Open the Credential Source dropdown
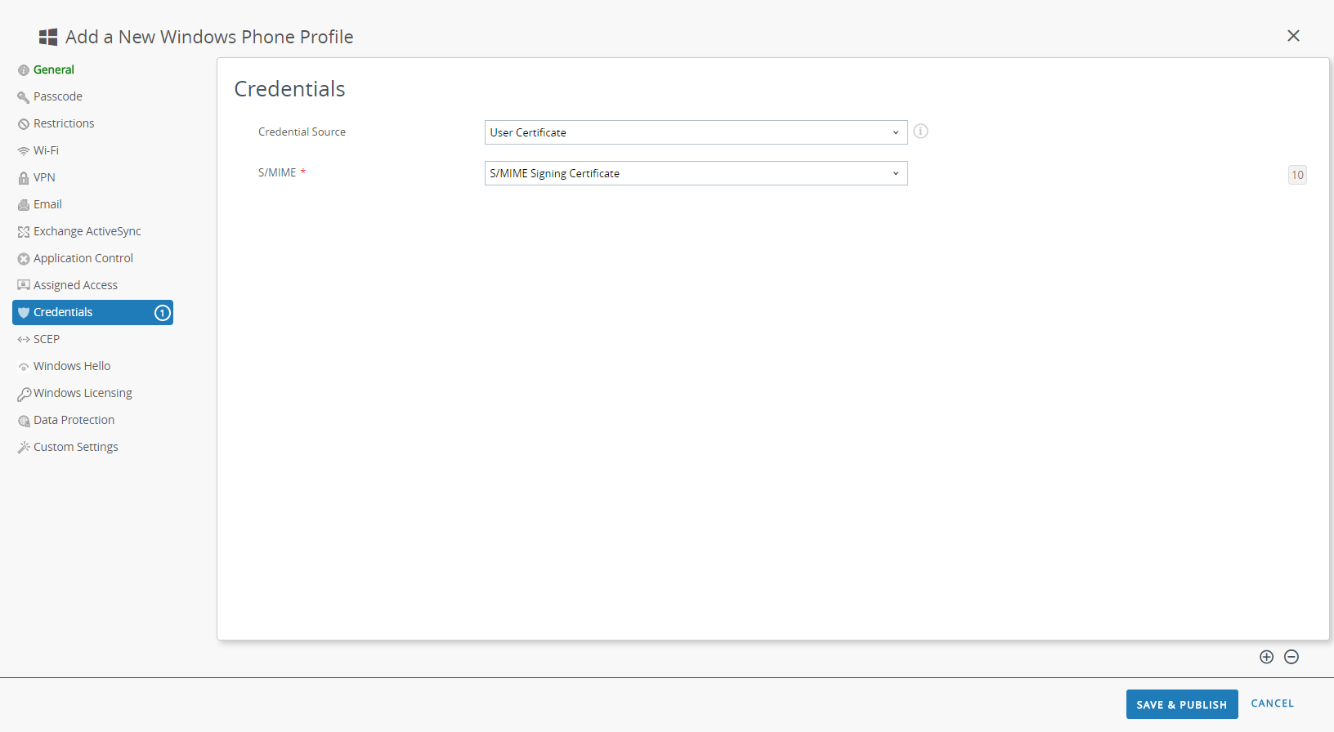 click(x=696, y=132)
